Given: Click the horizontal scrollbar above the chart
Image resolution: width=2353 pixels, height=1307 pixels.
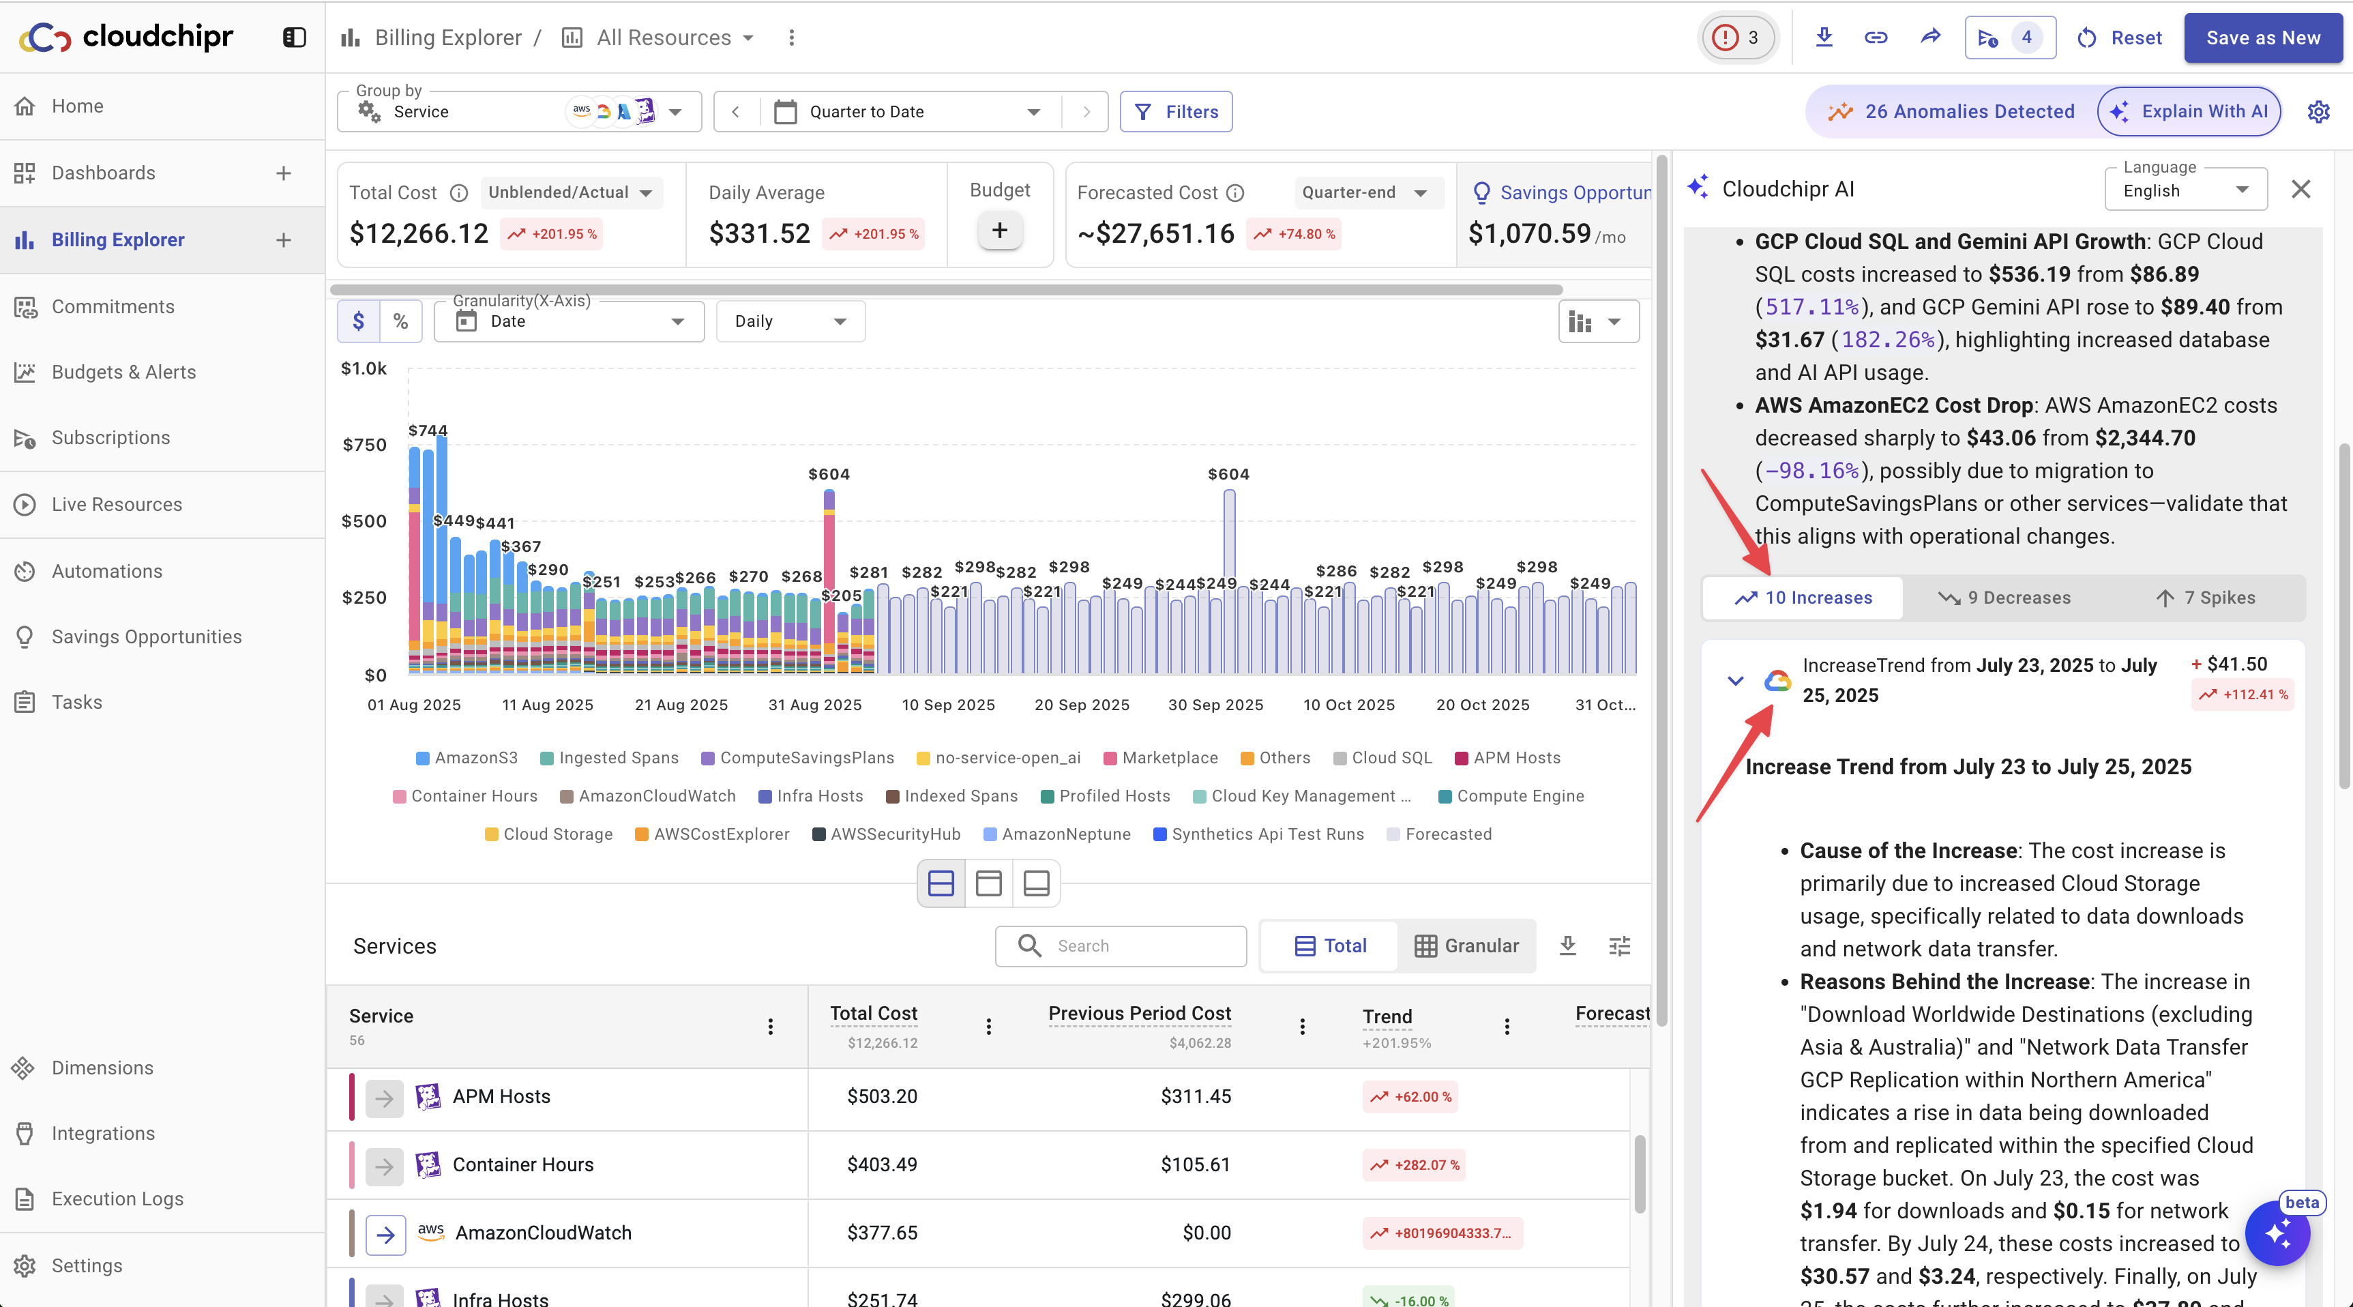Looking at the screenshot, I should pos(945,289).
